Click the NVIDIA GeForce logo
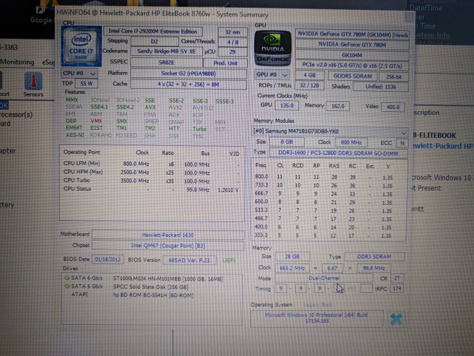This screenshot has width=474, height=356. 272,49
